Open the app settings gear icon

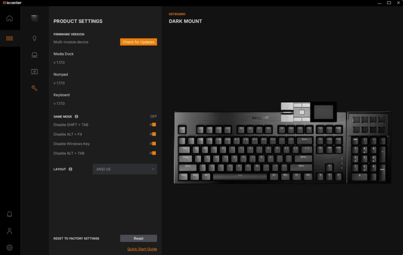(9, 248)
